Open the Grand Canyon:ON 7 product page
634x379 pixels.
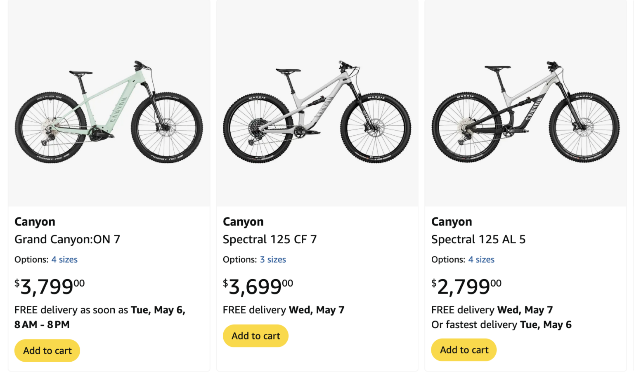[67, 239]
